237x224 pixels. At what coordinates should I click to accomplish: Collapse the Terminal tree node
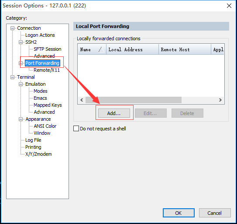[x=12, y=77]
